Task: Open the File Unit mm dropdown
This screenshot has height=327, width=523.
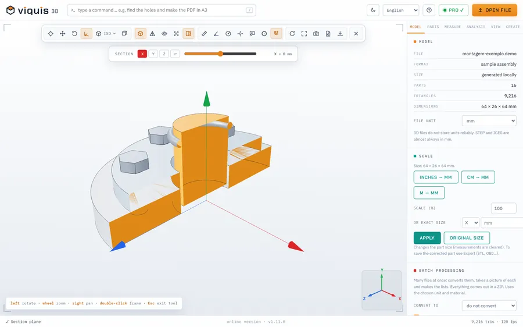Action: pos(489,120)
